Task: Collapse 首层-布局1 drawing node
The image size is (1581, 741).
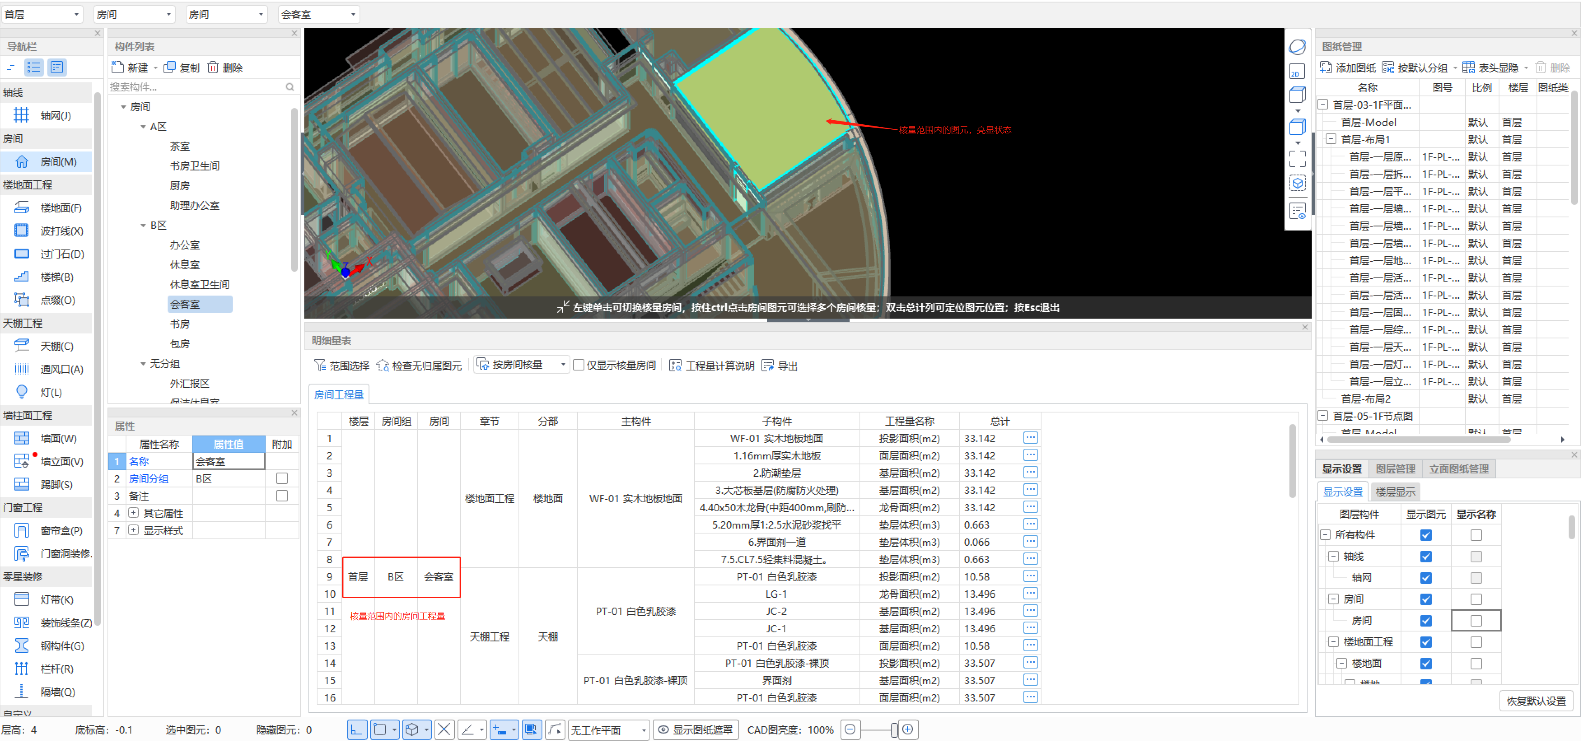Action: pos(1330,139)
